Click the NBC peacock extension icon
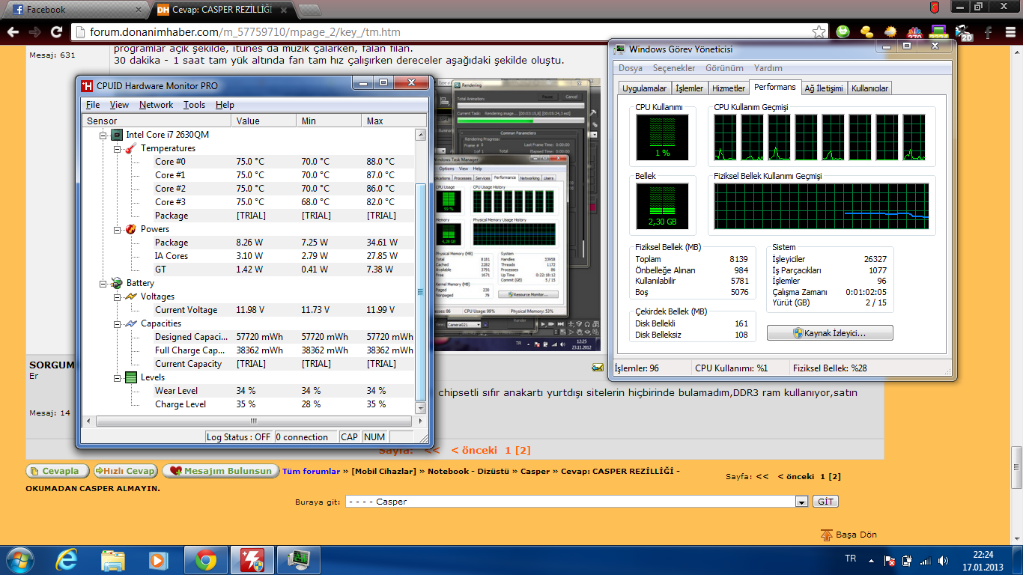Viewport: 1023px width, 575px height. click(914, 32)
